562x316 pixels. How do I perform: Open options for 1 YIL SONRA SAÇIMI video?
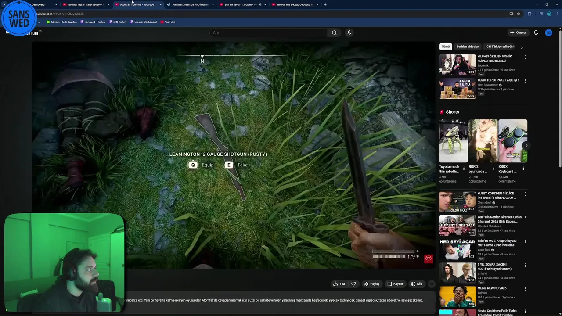coord(525,265)
